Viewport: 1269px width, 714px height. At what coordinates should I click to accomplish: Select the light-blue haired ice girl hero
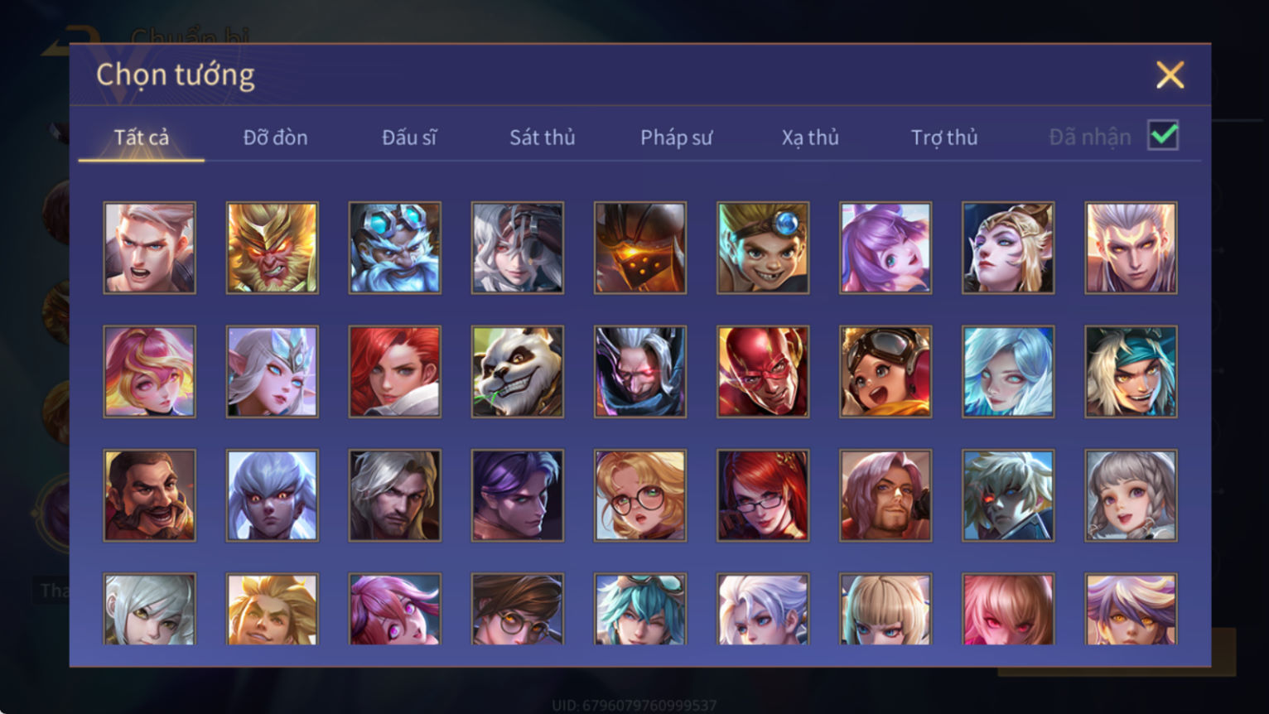click(x=1008, y=371)
